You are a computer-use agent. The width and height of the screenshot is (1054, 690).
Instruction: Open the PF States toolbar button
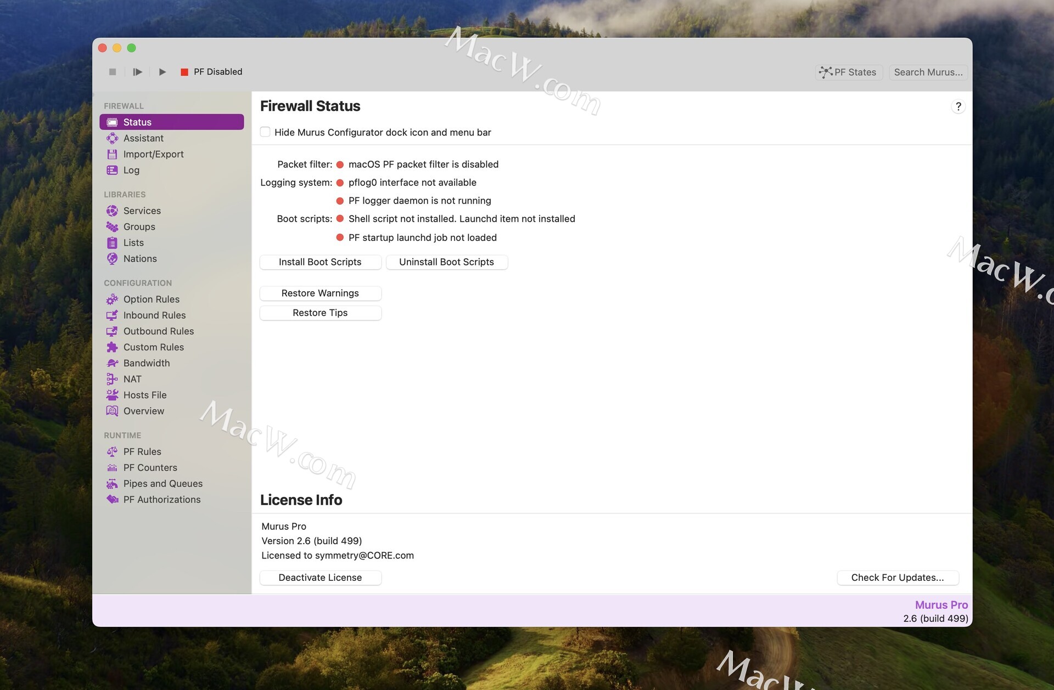[848, 72]
